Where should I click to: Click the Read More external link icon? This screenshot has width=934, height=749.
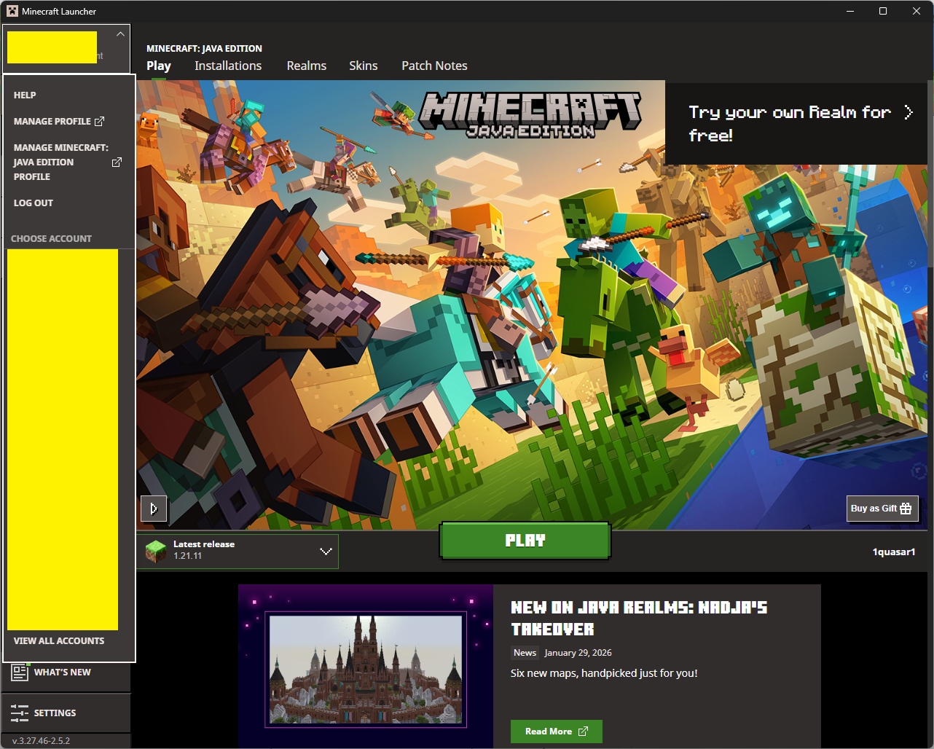click(x=583, y=732)
